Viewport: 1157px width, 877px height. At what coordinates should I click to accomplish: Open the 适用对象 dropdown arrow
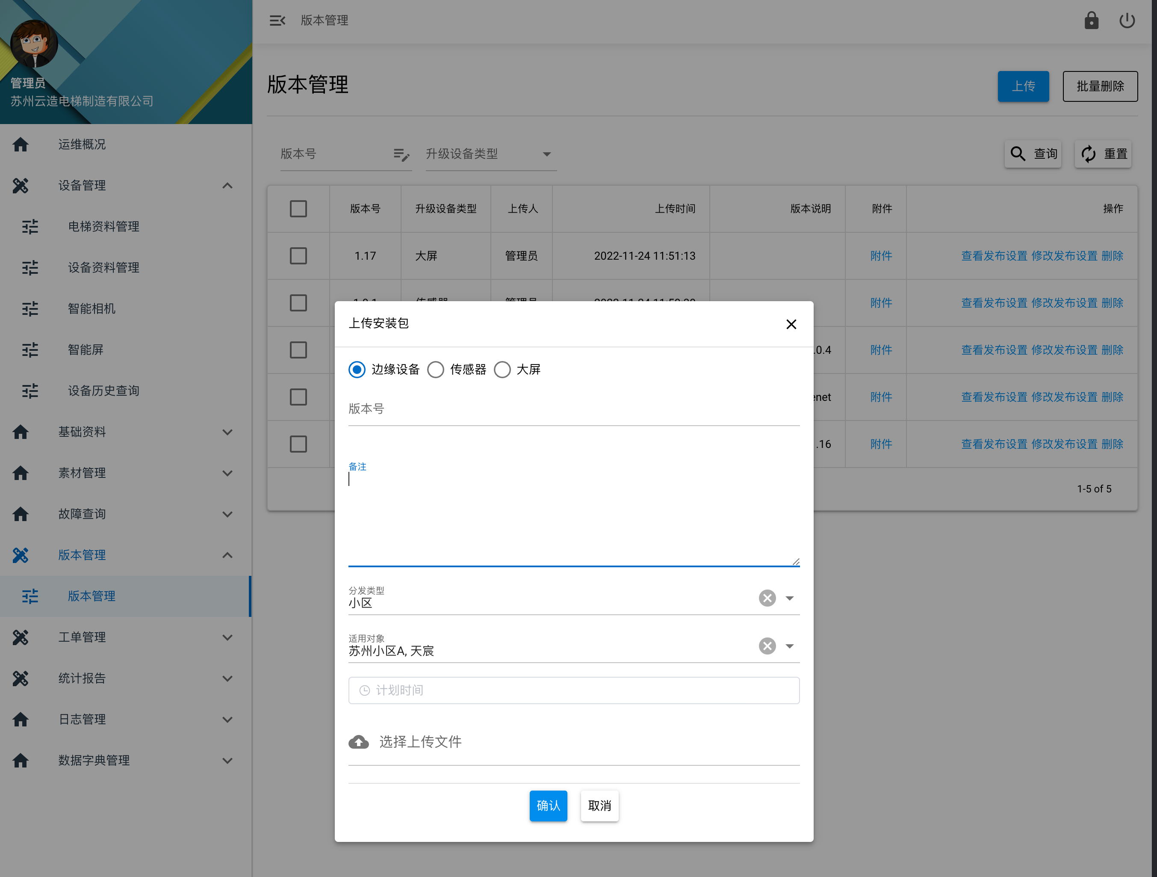tap(790, 646)
